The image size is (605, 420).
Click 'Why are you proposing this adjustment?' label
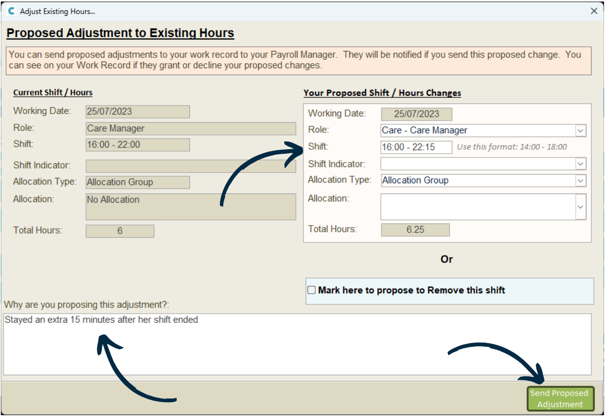87,304
